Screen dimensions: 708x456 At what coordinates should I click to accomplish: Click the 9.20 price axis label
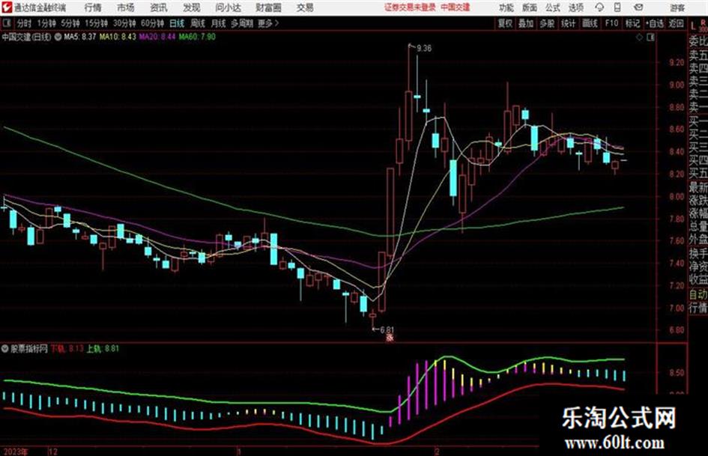677,62
